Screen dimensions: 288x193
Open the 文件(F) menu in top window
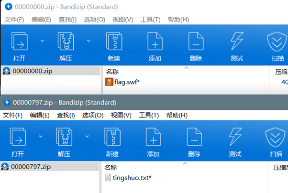14,20
